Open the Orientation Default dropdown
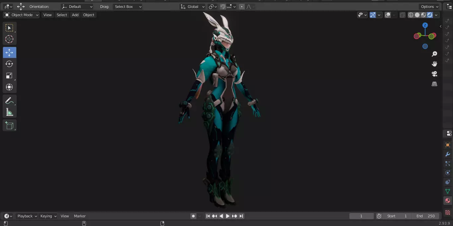The image size is (453, 226). [77, 7]
